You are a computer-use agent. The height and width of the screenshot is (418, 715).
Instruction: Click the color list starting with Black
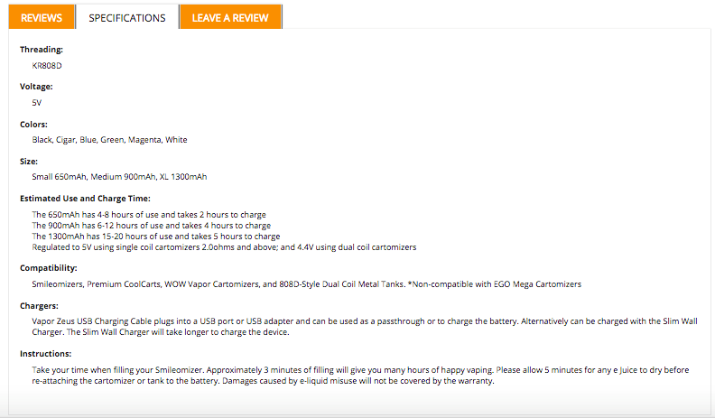coord(109,140)
